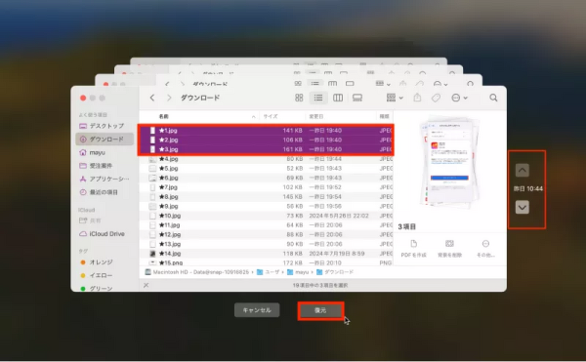
Task: Click the tag icon in toolbar
Action: point(436,98)
